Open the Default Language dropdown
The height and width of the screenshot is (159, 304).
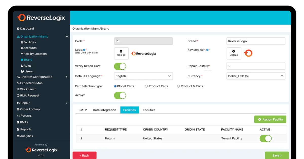143,76
